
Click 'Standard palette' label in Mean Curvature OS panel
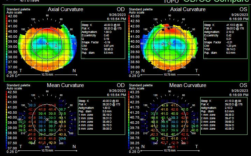141,85
